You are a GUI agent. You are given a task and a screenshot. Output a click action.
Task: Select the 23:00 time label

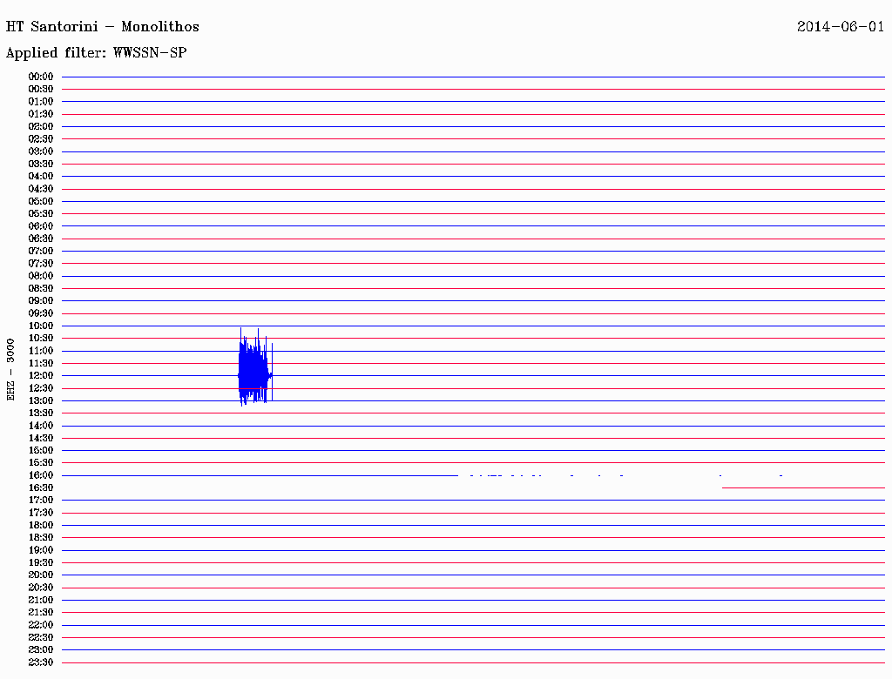[41, 650]
